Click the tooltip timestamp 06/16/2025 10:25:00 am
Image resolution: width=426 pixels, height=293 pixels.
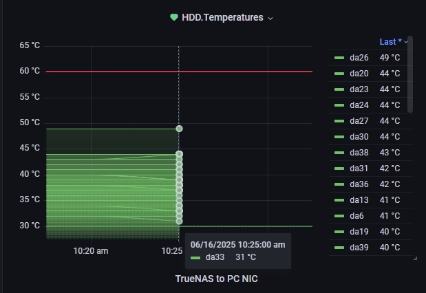point(237,245)
